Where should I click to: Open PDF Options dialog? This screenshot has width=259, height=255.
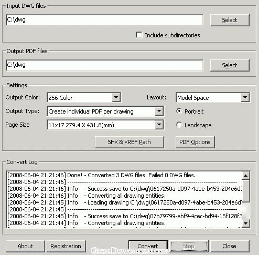tap(195, 142)
